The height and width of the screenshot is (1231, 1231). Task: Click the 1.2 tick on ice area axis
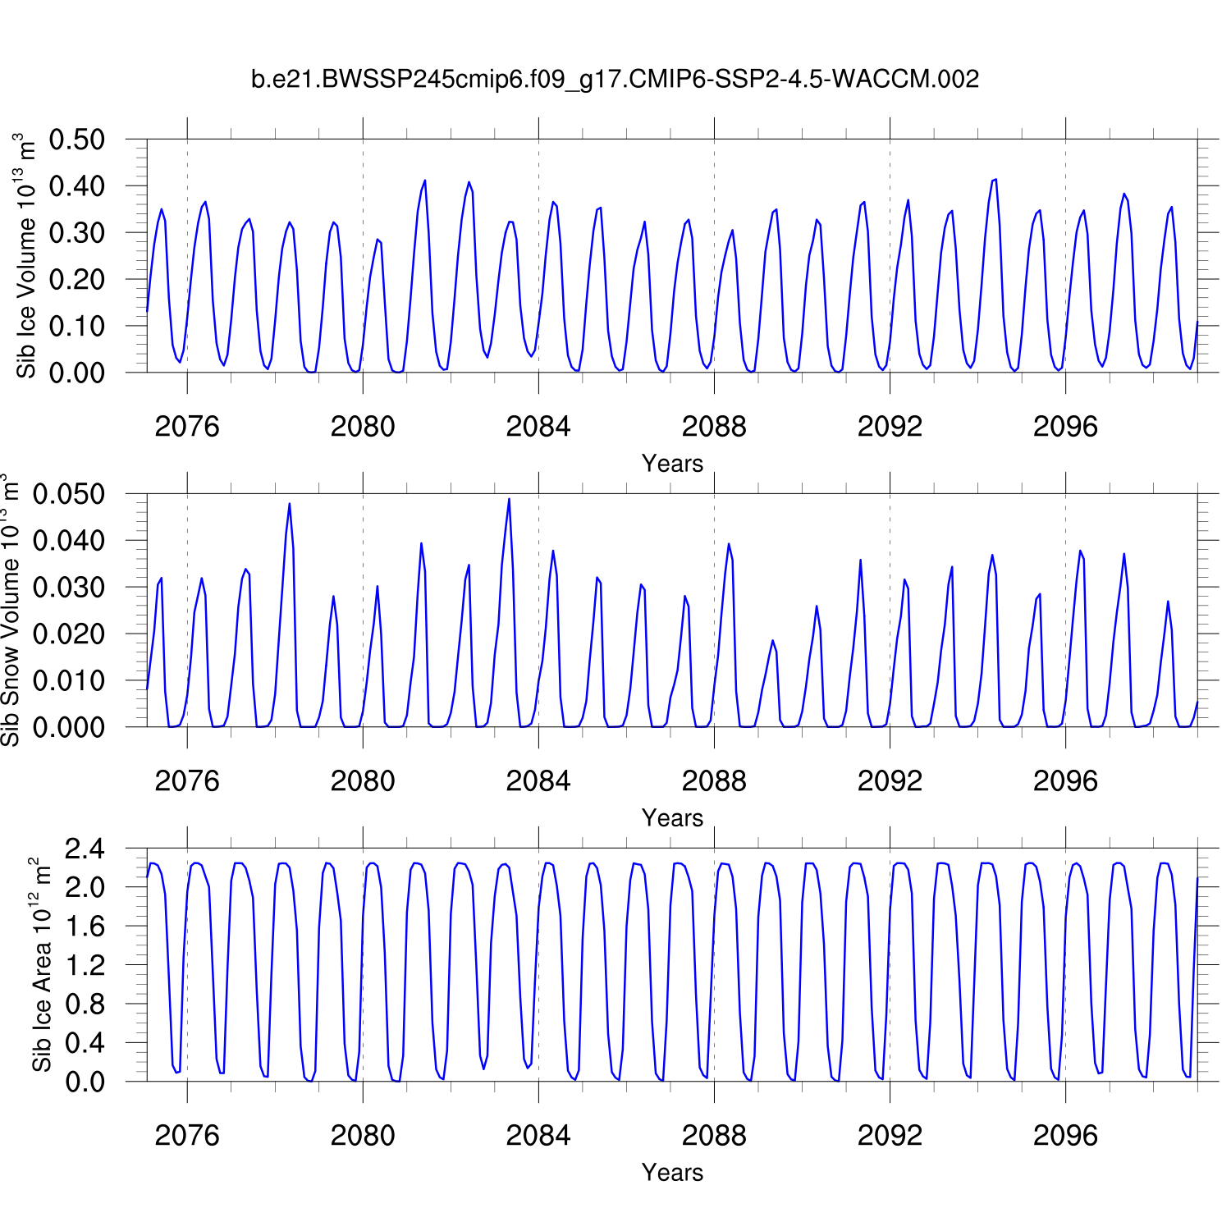(85, 965)
